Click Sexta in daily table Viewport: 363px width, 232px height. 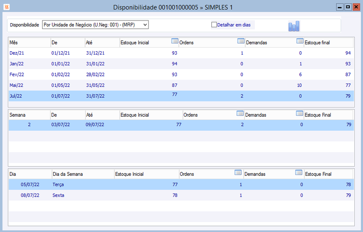click(x=59, y=195)
